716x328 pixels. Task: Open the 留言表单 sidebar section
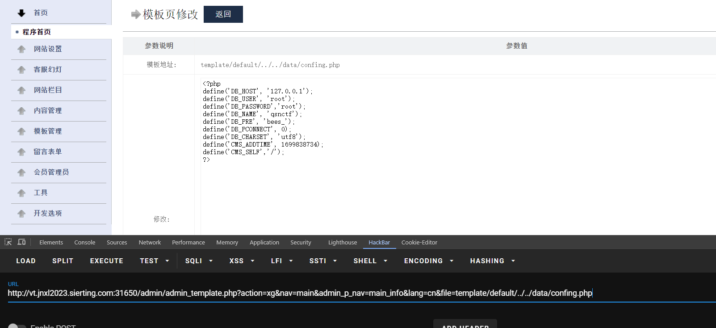point(48,152)
